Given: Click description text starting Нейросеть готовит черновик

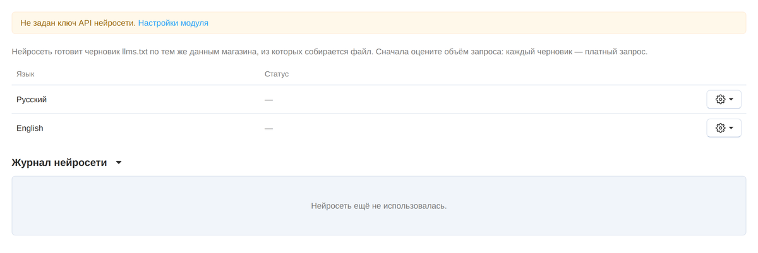Looking at the screenshot, I should point(329,51).
